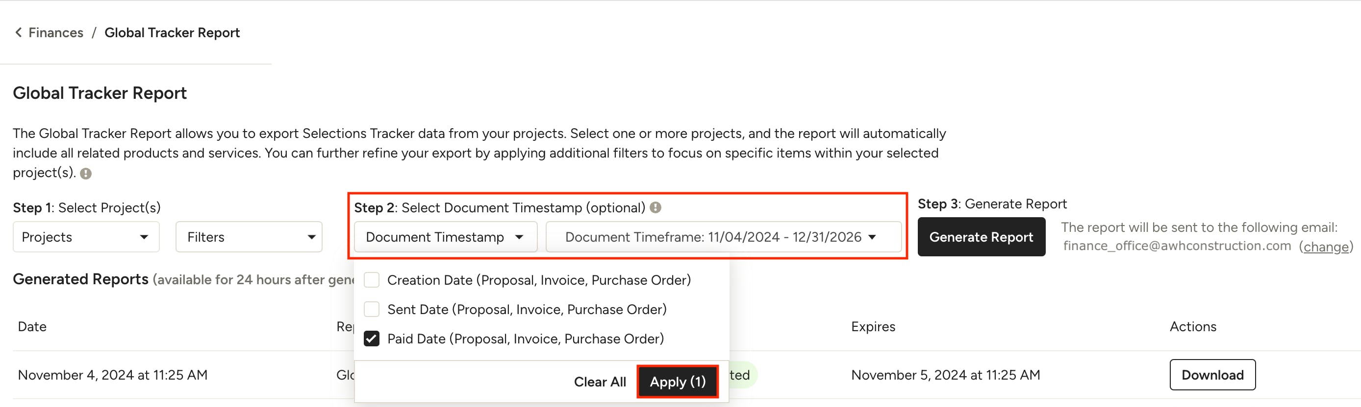Click the Projects dropdown caret arrow

144,237
